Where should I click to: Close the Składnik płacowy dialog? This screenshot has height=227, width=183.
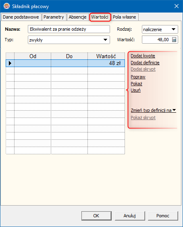coord(177,6)
